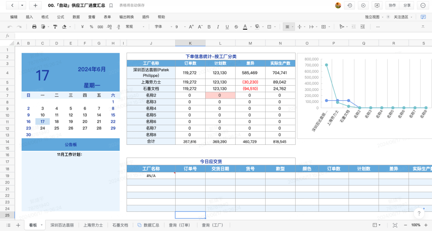The image size is (432, 231).
Task: Open the font color dropdown arrow
Action: [251, 27]
